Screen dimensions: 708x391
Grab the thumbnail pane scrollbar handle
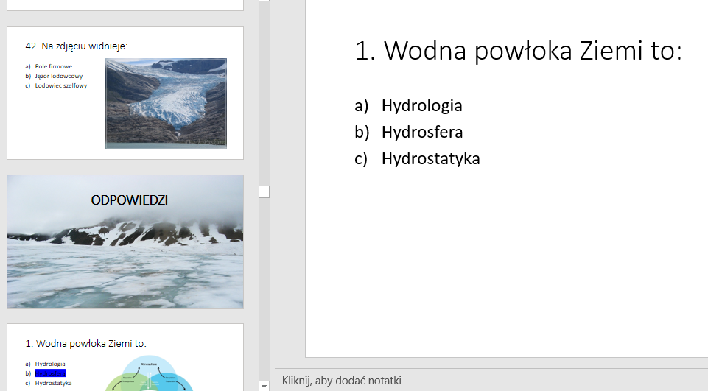click(264, 191)
